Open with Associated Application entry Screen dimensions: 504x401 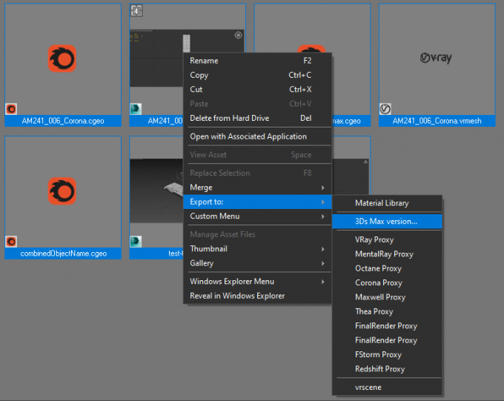click(x=257, y=136)
